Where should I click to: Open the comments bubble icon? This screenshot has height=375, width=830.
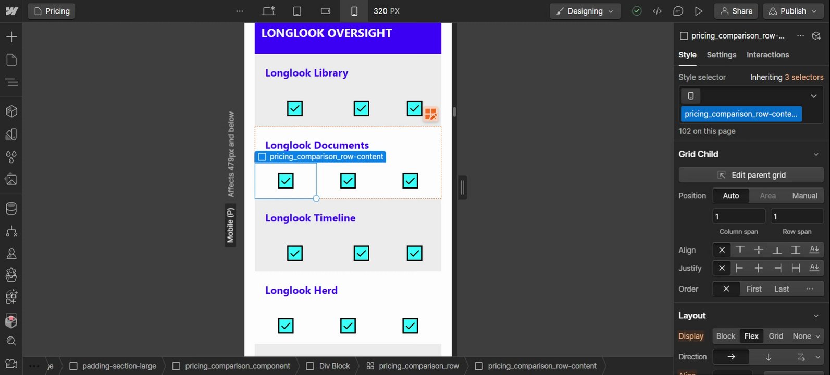click(678, 11)
